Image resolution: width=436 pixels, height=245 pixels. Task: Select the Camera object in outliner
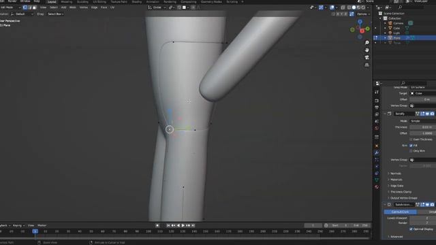click(x=398, y=23)
